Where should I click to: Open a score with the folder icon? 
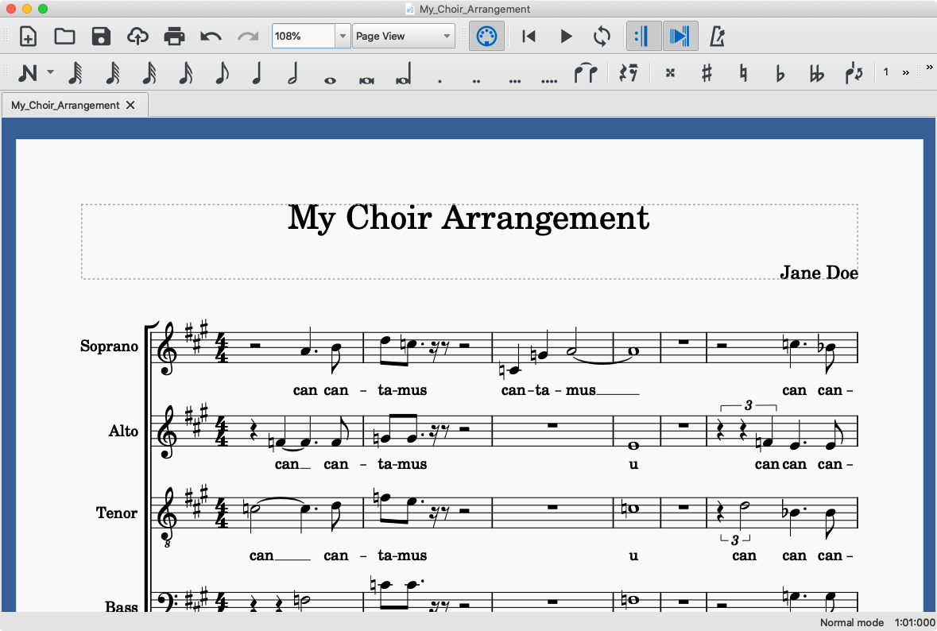pos(64,37)
